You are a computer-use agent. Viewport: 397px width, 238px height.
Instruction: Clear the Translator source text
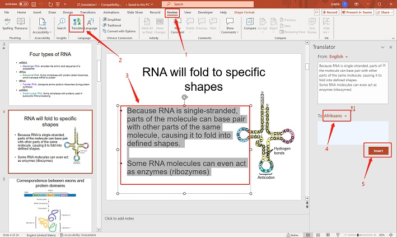[x=384, y=66]
